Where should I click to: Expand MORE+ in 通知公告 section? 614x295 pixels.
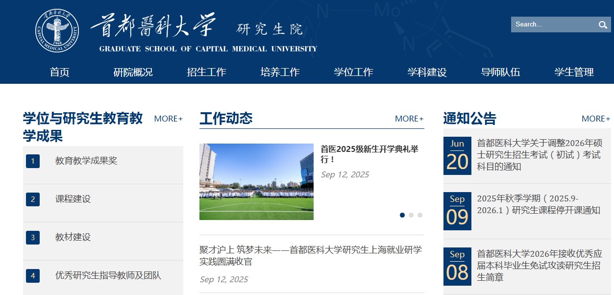click(x=596, y=119)
